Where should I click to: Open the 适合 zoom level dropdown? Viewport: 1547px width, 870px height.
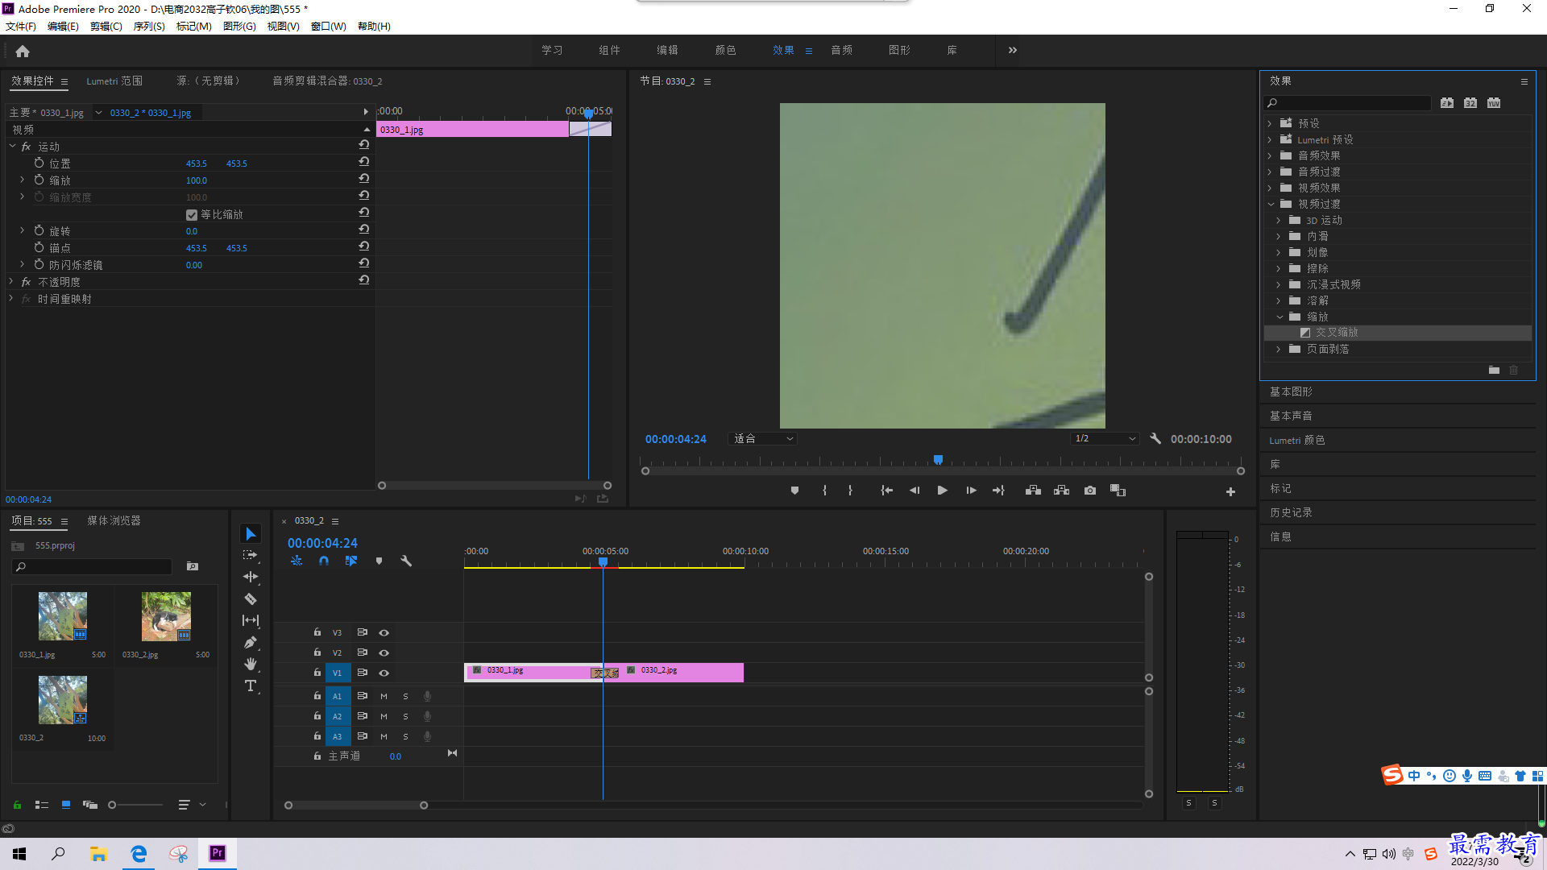tap(762, 438)
